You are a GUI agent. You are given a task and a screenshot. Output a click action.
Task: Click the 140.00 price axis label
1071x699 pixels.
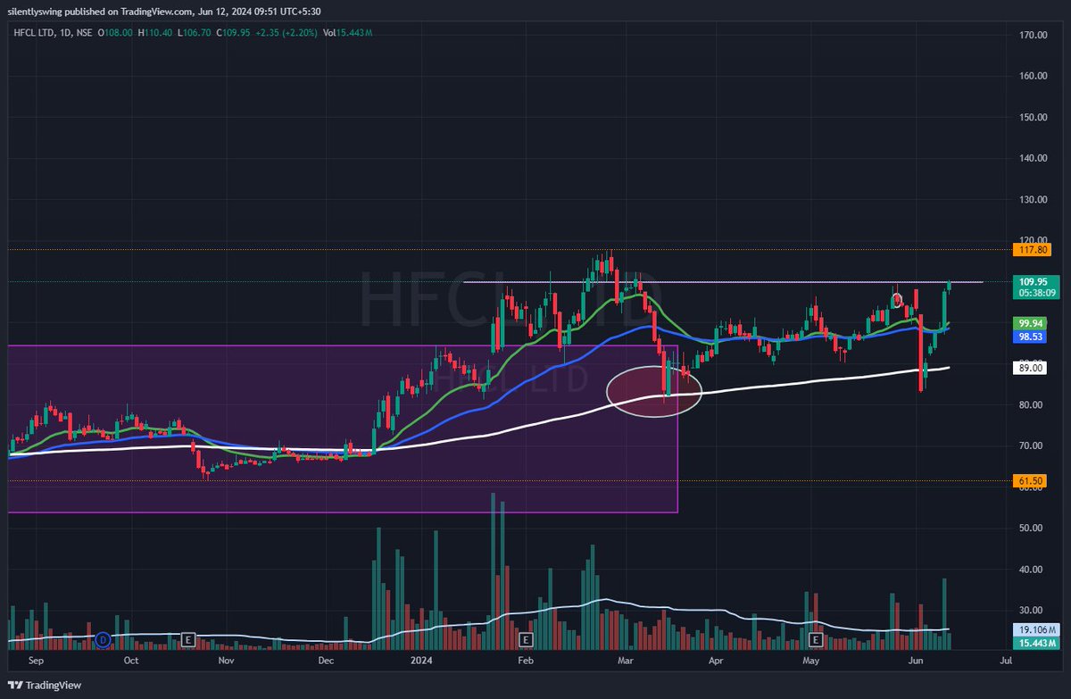(1034, 158)
